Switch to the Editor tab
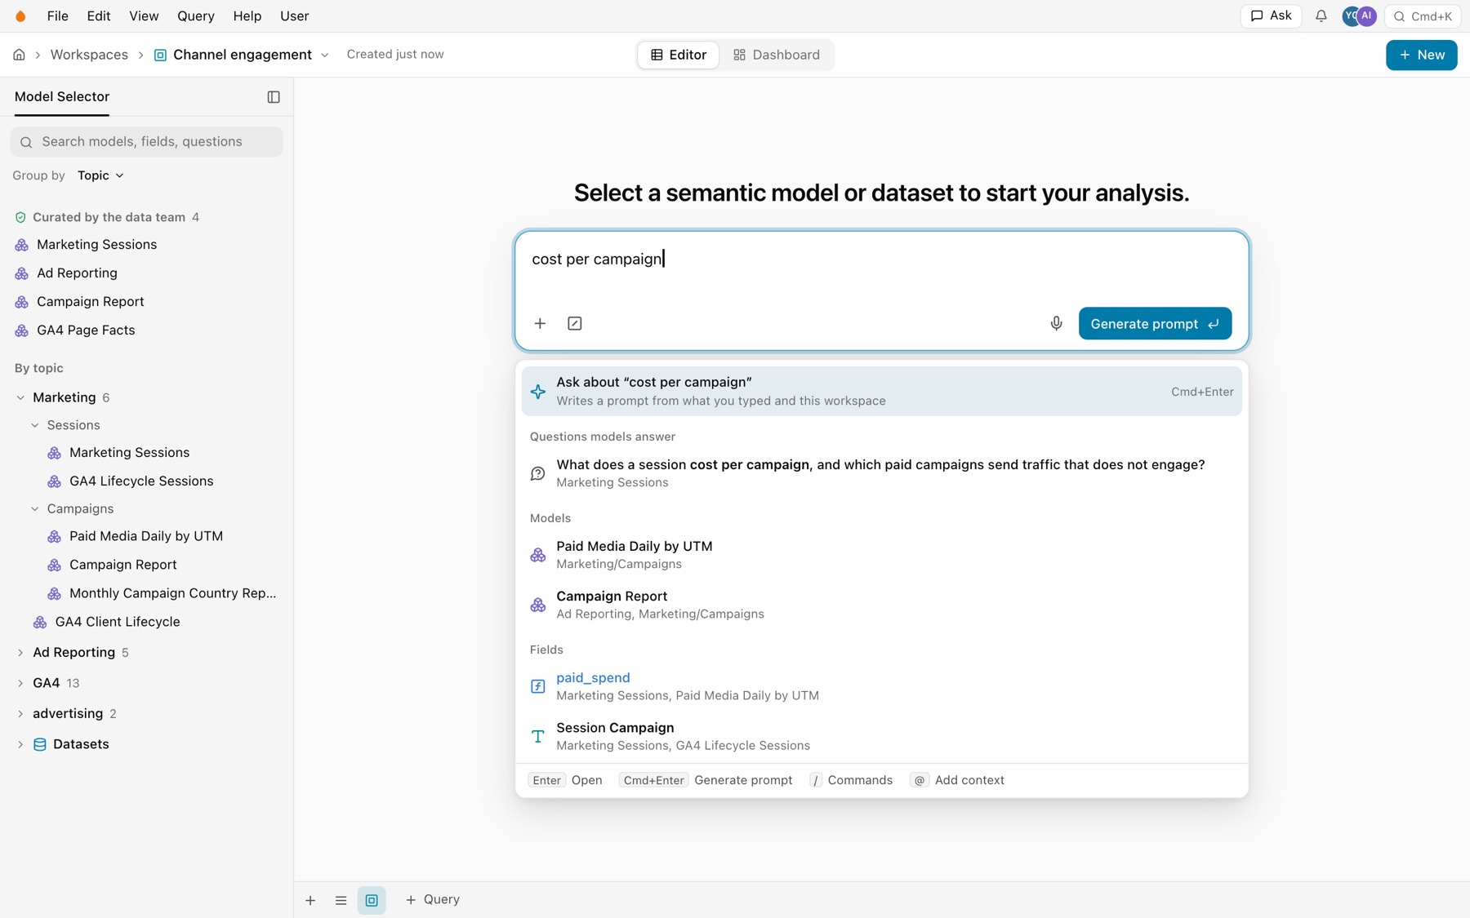 679,55
